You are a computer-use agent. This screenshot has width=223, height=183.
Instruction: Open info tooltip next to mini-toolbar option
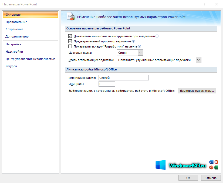coord(157,36)
